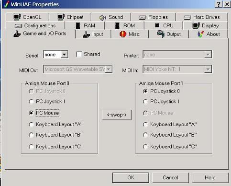The height and width of the screenshot is (186, 231).
Task: Close the WinUAE Properties dialog
Action: tap(227, 4)
